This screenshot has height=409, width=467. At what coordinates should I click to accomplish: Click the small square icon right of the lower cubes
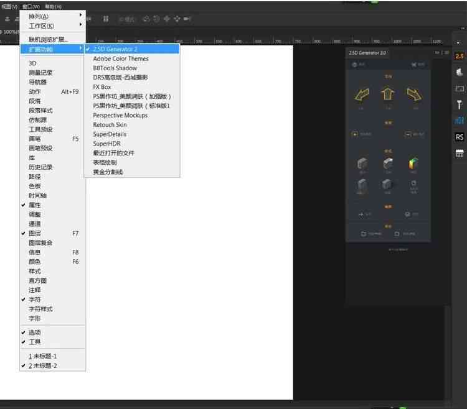point(413,183)
